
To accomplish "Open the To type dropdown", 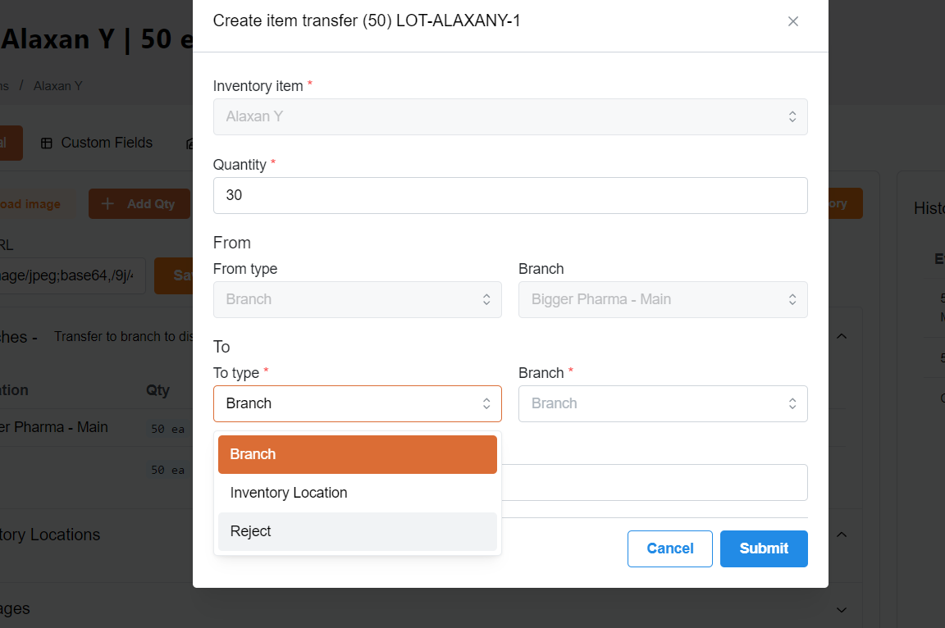I will [x=358, y=403].
